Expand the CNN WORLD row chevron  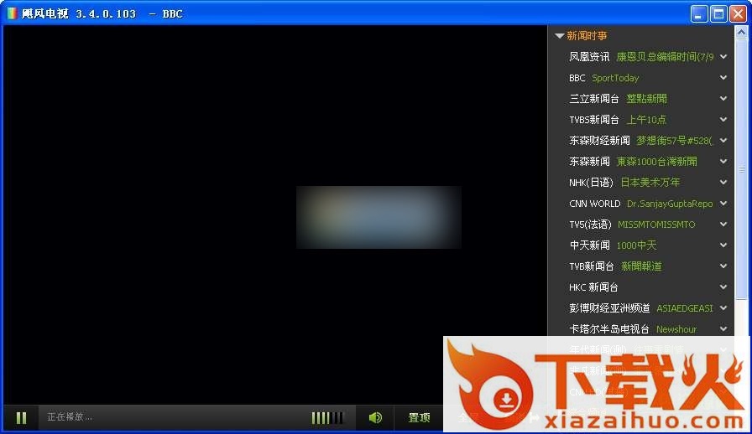[723, 203]
